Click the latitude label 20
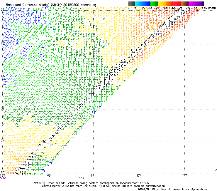 (2, 172)
